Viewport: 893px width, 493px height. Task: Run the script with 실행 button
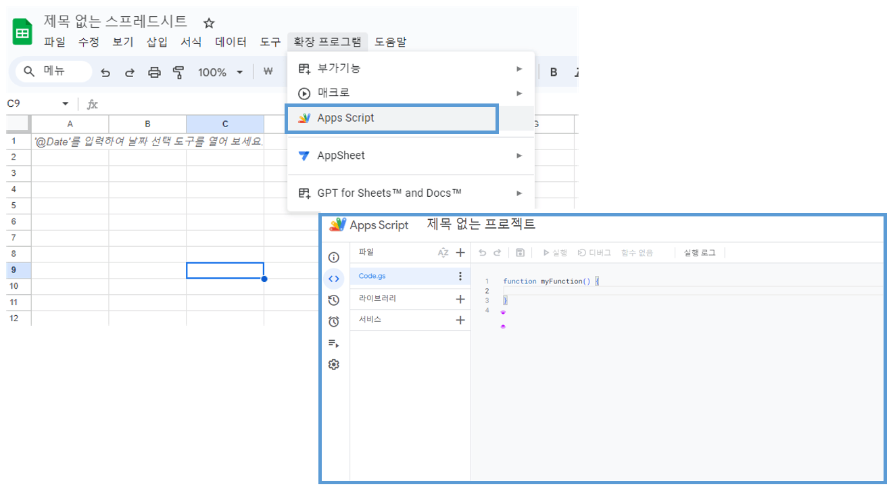(x=555, y=252)
